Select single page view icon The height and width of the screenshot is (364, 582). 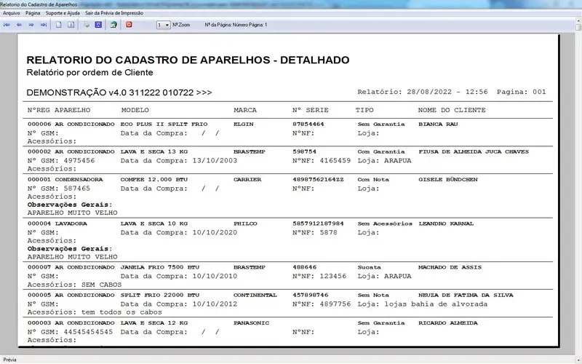tap(59, 25)
